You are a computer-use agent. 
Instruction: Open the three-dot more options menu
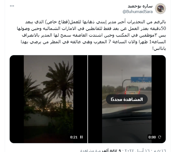pyautogui.click(x=12, y=6)
